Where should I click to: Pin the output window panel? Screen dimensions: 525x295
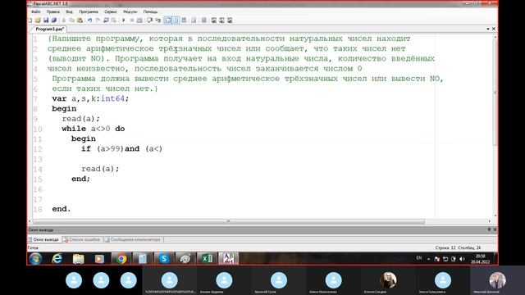pyautogui.click(x=489, y=229)
